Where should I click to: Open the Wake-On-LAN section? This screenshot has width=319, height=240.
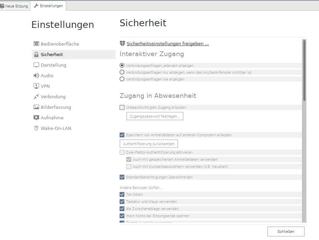coord(36,128)
